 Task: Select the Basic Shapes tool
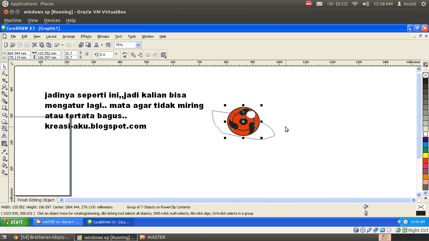(4, 128)
